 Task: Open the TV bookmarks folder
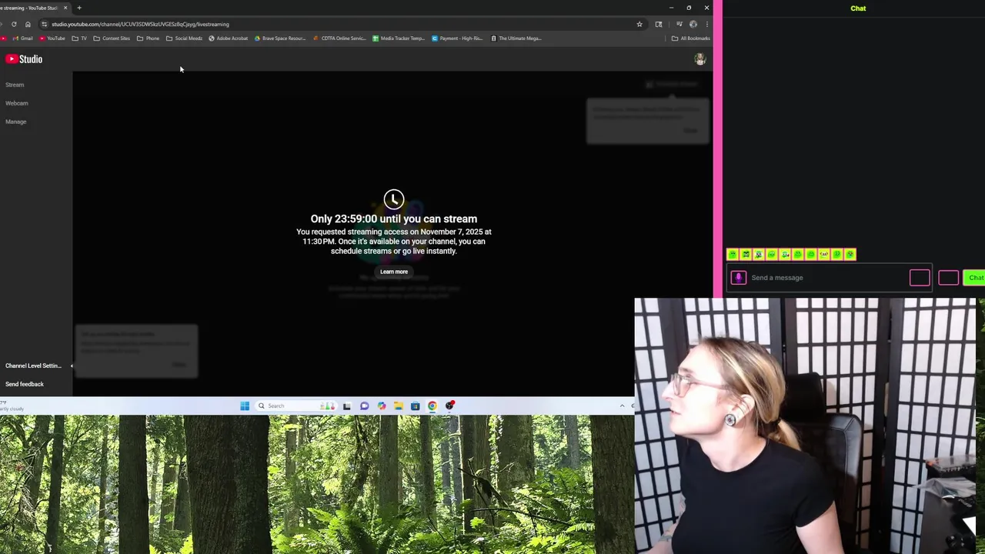coord(79,38)
